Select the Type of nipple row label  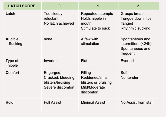[12, 63]
